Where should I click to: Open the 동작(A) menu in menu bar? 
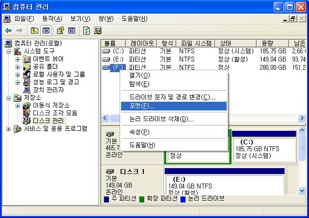[52, 18]
